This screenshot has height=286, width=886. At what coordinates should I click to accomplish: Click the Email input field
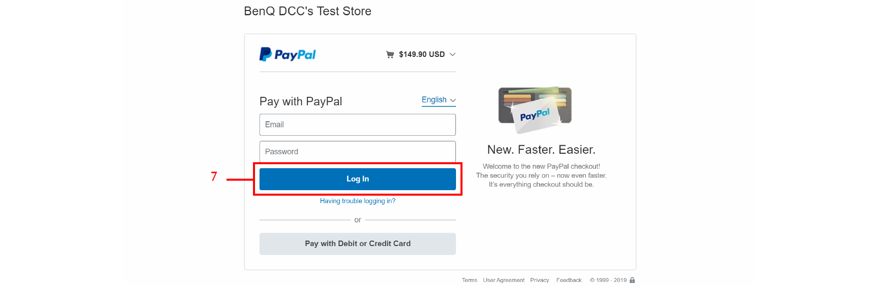tap(357, 125)
